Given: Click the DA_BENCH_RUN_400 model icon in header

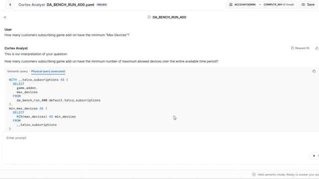Looking at the screenshot, I should tap(149, 17).
